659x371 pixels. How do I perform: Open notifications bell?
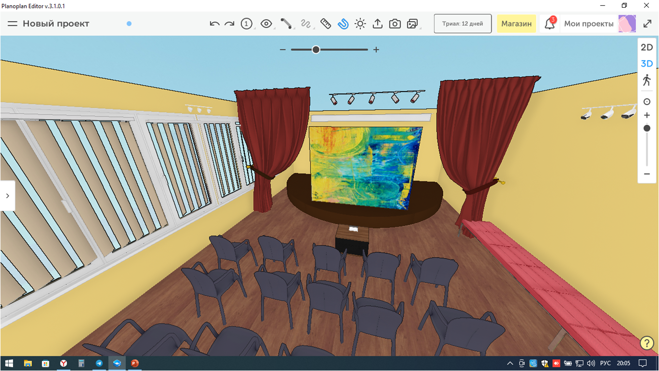pyautogui.click(x=550, y=24)
